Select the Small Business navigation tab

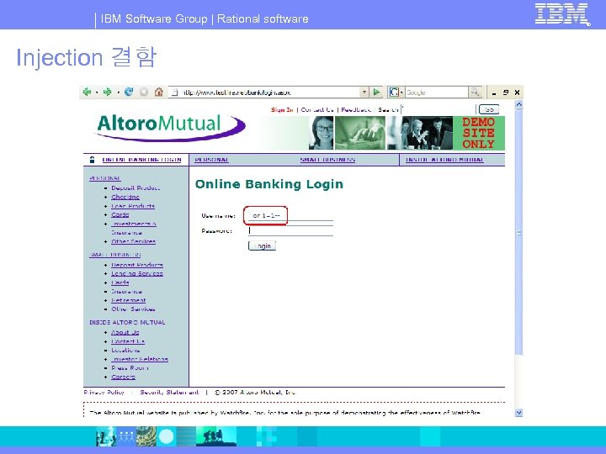click(x=327, y=160)
